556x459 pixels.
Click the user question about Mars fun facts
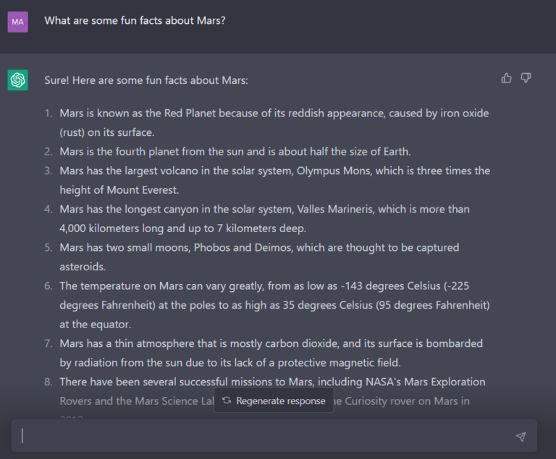pos(135,20)
